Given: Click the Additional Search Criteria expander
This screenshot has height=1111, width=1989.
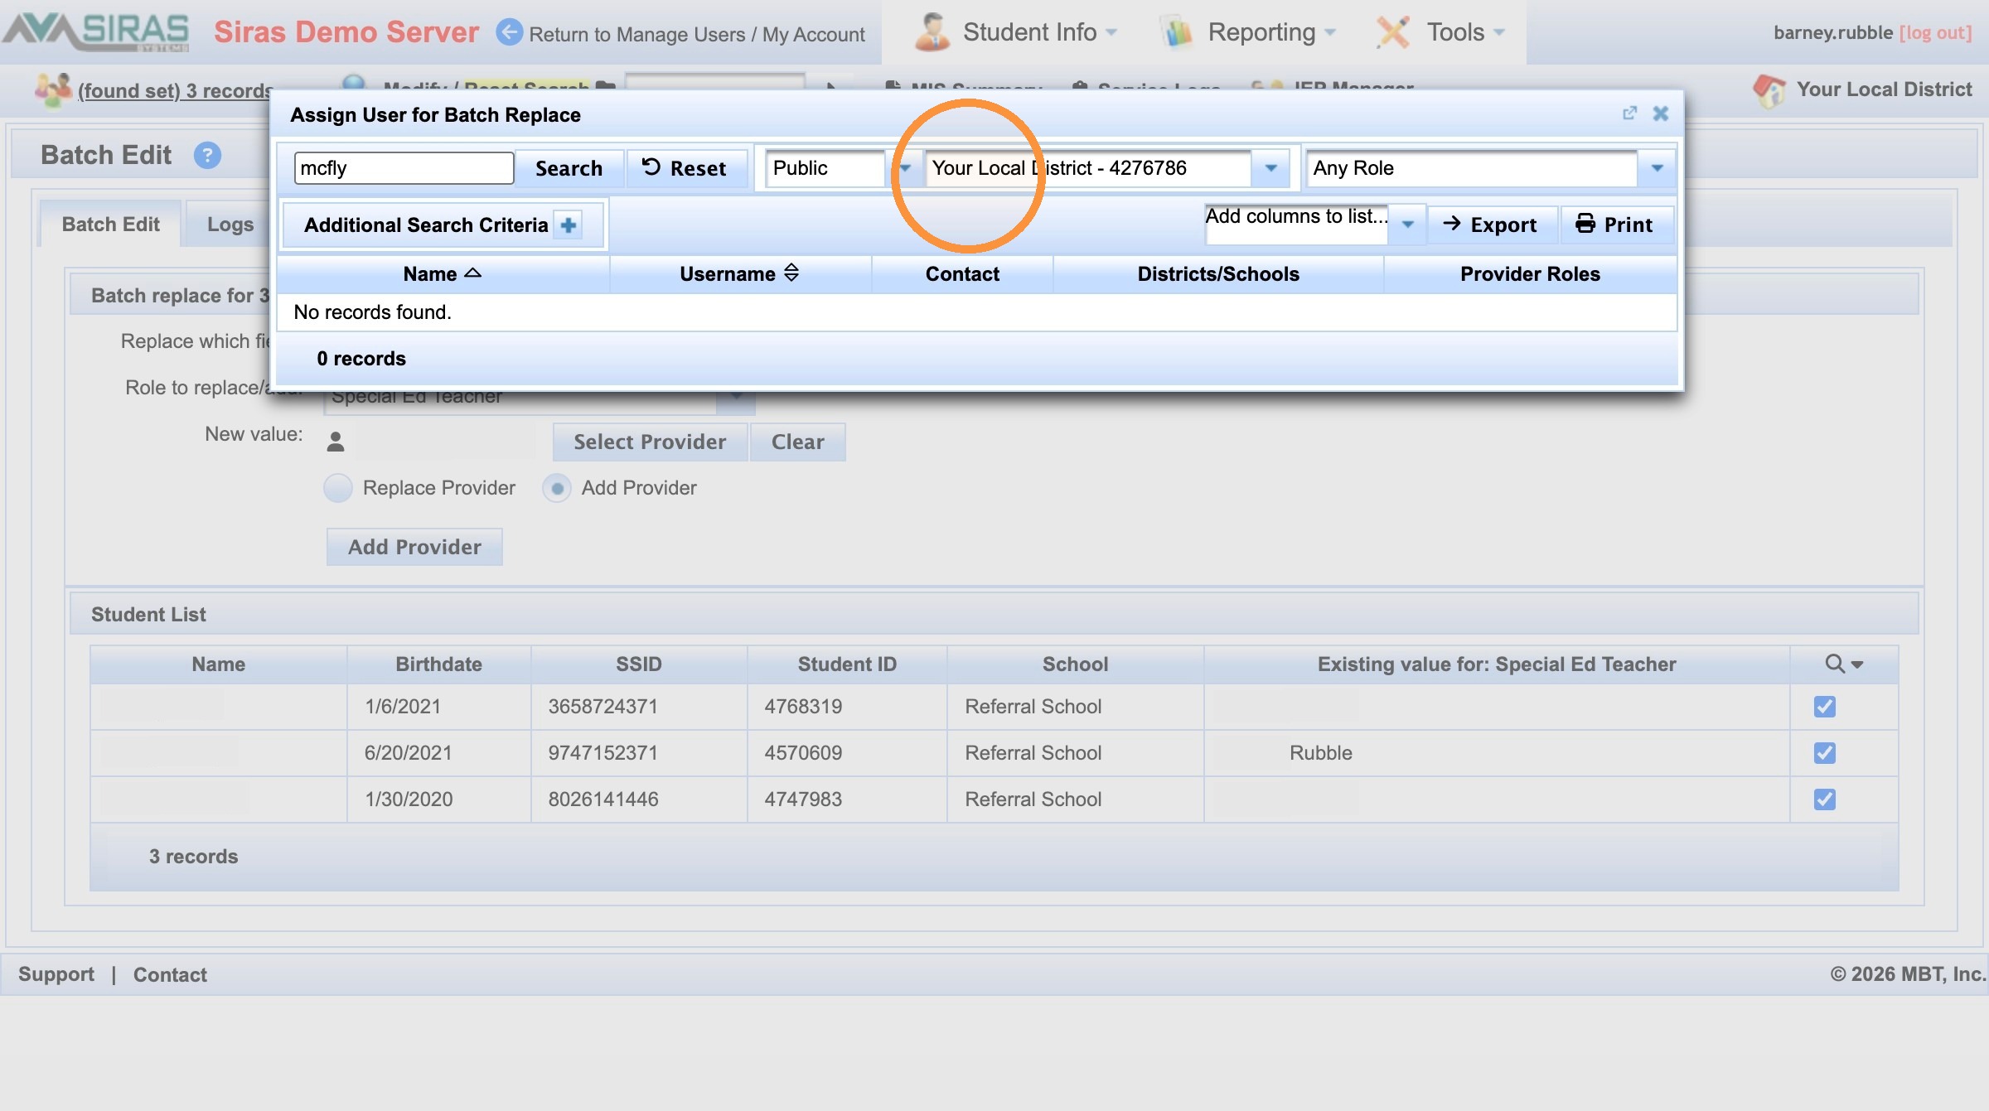Looking at the screenshot, I should pos(443,225).
